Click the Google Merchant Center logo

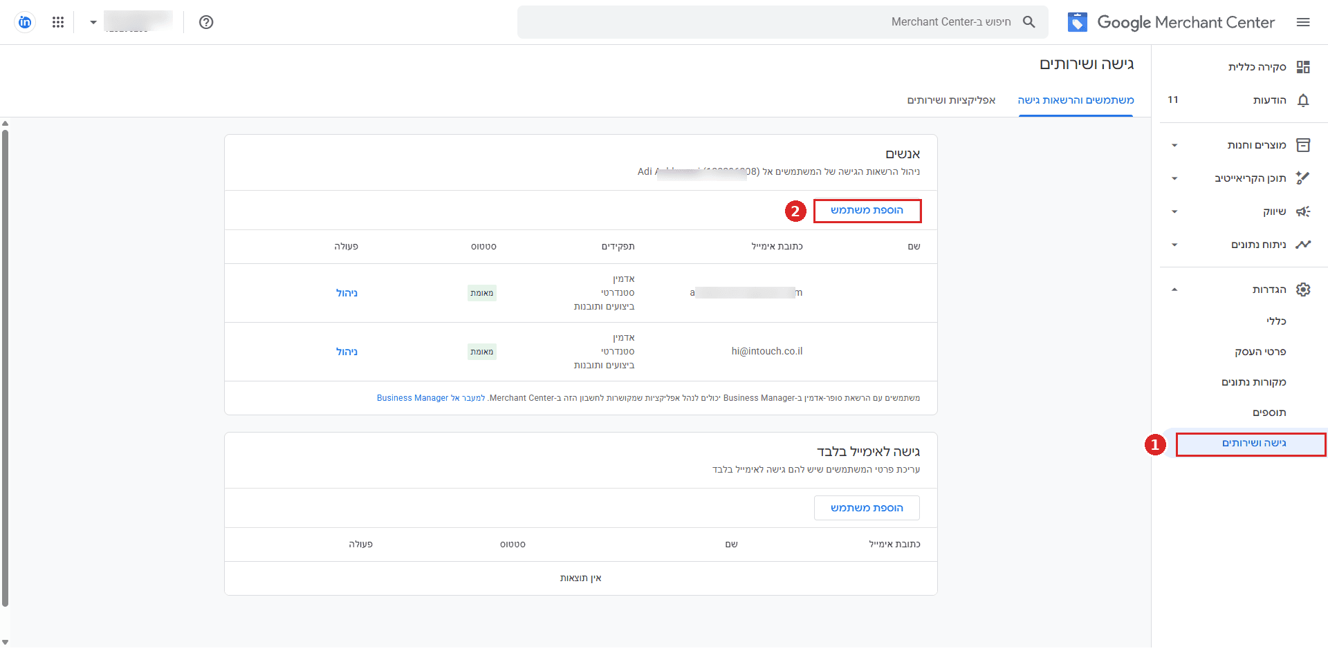pos(1171,22)
